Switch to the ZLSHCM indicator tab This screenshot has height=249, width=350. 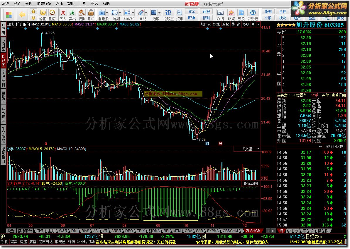pos(253,231)
